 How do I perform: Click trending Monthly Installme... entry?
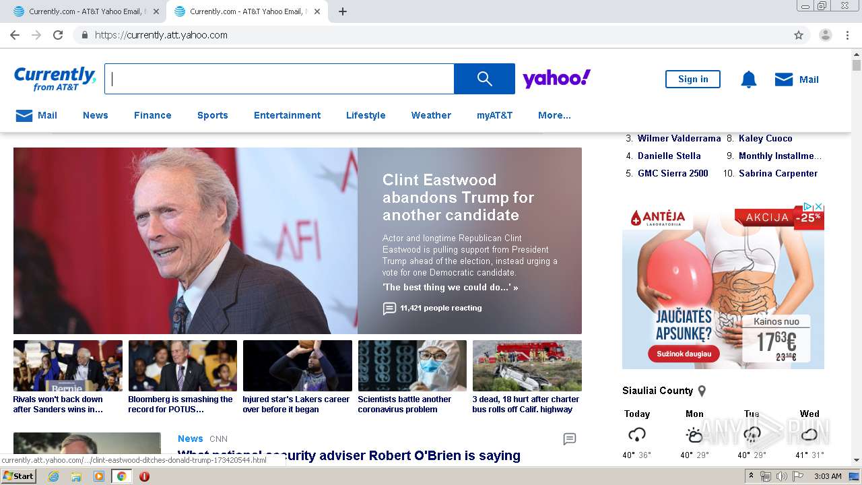(x=780, y=156)
